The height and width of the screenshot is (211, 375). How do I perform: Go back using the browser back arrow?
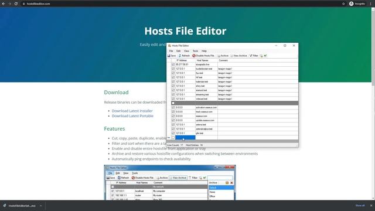4,4
